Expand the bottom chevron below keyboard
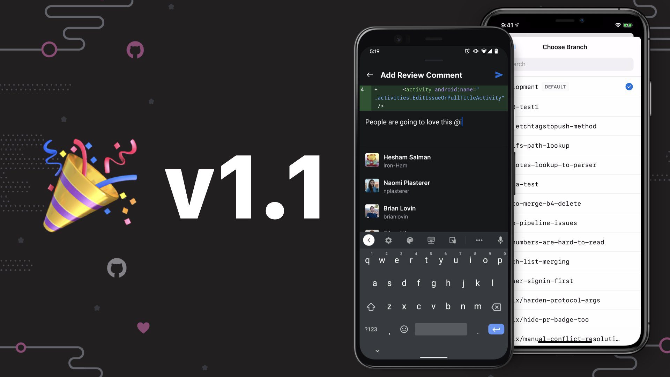The height and width of the screenshot is (377, 670). (377, 351)
